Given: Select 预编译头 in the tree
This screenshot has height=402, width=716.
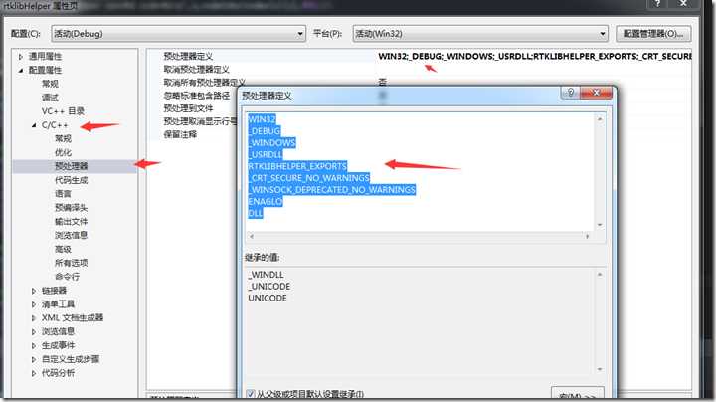Looking at the screenshot, I should coord(71,207).
